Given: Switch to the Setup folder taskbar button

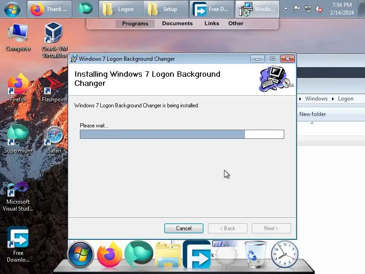Looking at the screenshot, I should pyautogui.click(x=166, y=9).
